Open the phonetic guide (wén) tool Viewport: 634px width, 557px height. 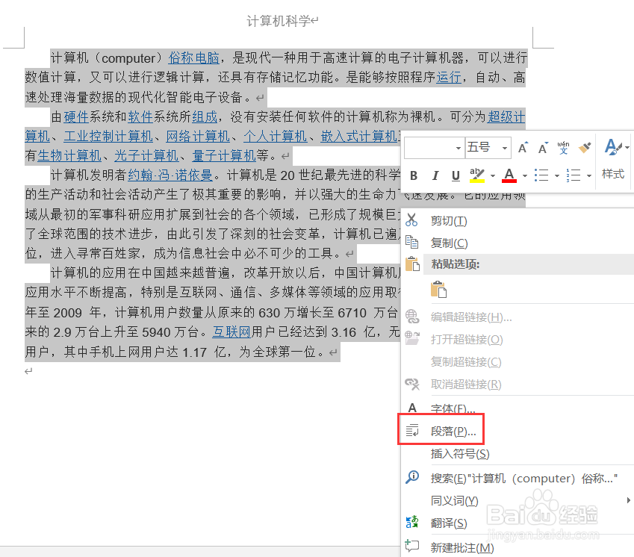[563, 148]
